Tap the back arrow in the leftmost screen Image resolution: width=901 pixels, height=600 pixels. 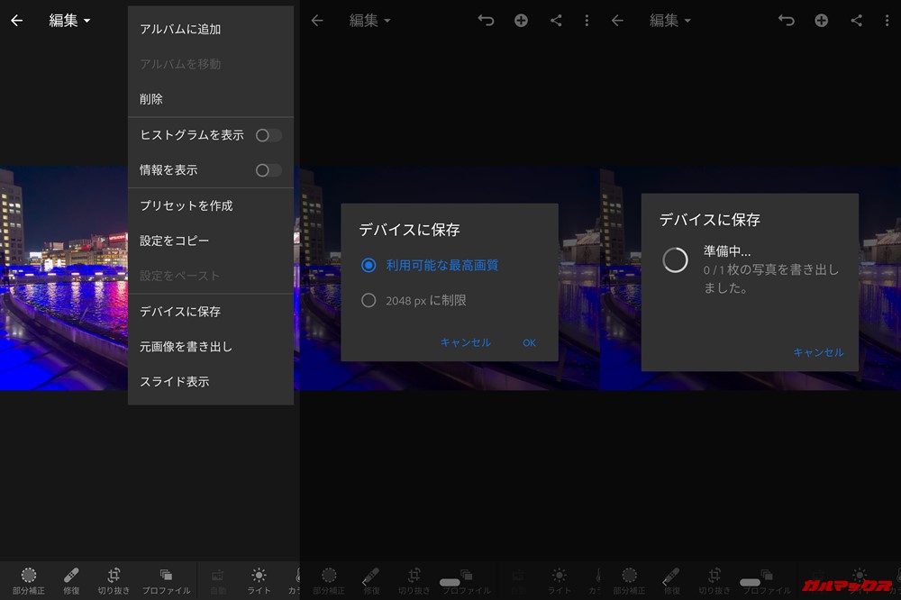16,21
